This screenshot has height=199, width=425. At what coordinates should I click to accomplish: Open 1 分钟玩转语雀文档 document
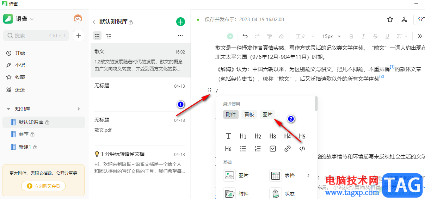[x=140, y=163]
